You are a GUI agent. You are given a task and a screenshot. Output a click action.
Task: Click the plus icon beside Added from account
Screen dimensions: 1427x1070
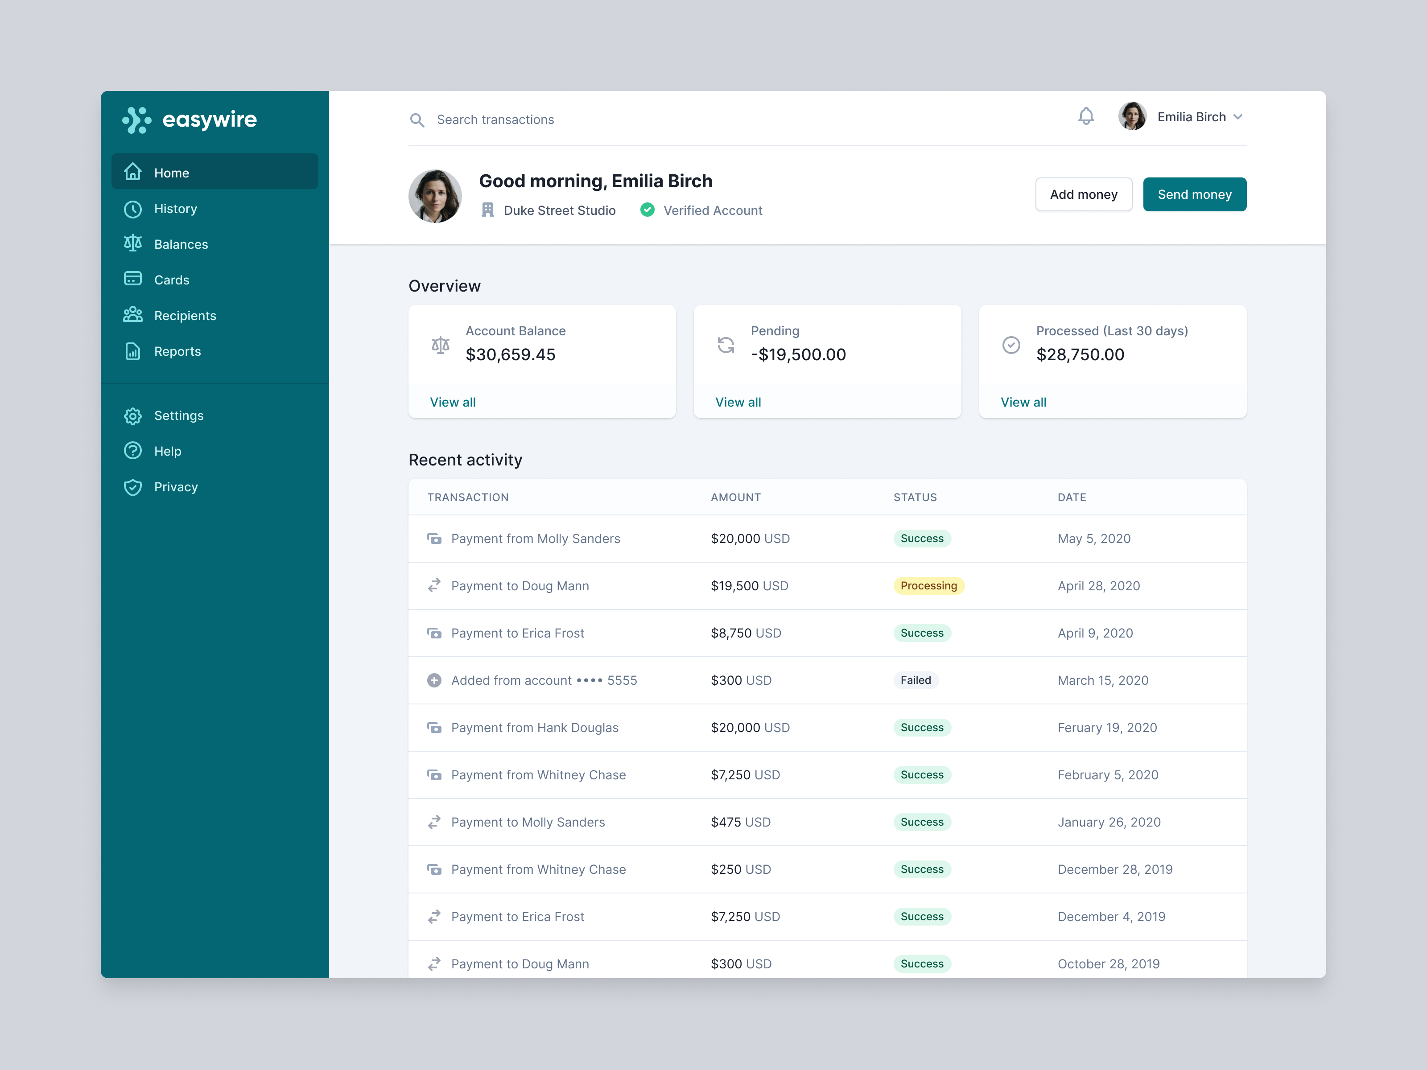pos(434,680)
